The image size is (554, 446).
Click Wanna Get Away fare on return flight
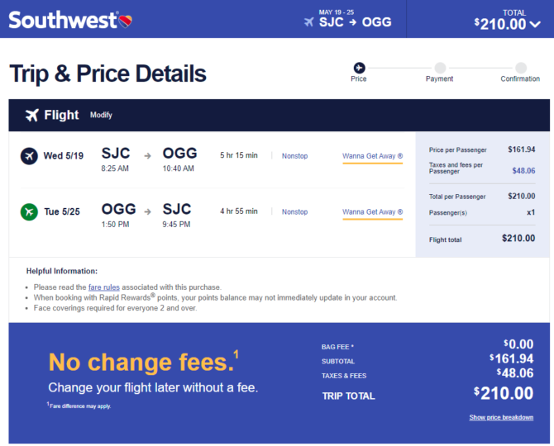372,212
